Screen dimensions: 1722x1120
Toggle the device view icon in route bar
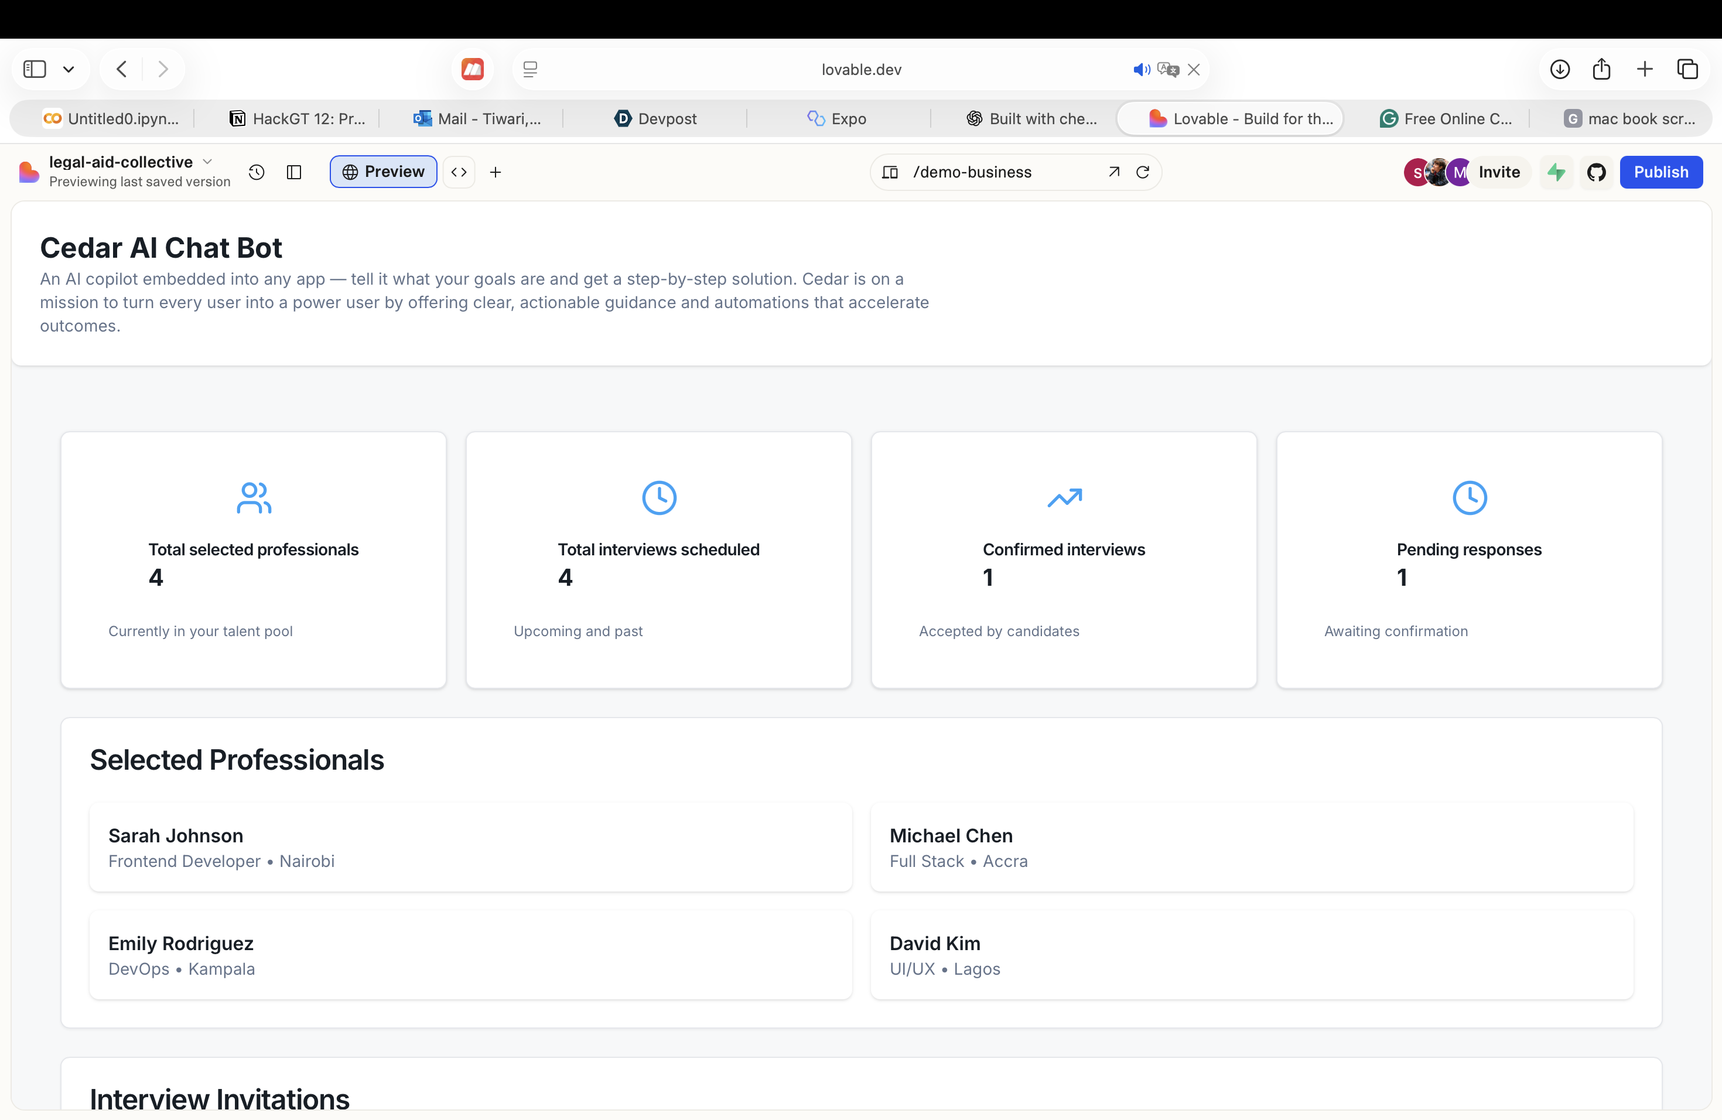point(891,172)
